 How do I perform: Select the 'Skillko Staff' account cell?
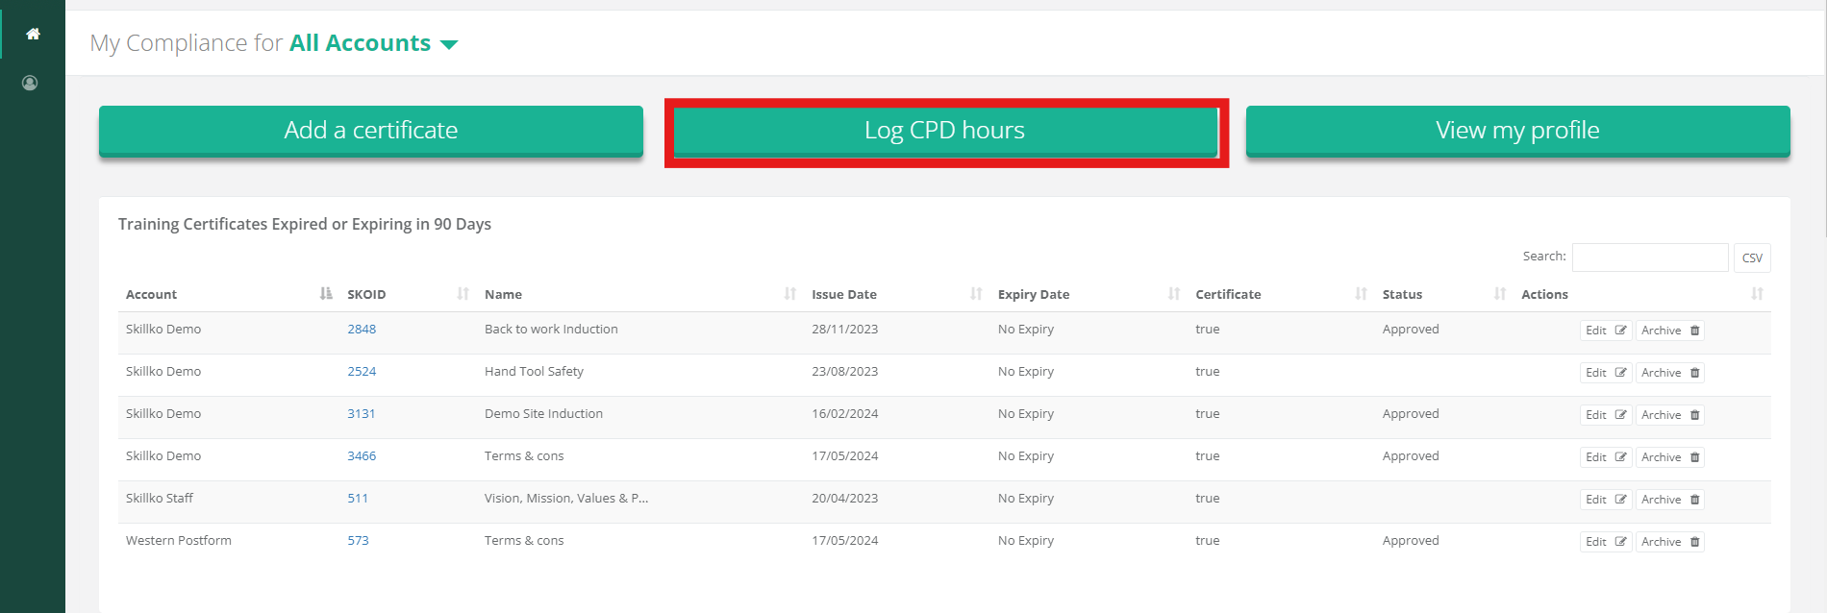click(160, 499)
